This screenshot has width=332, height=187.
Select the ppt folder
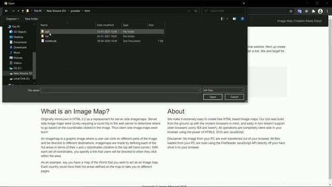coord(102,32)
